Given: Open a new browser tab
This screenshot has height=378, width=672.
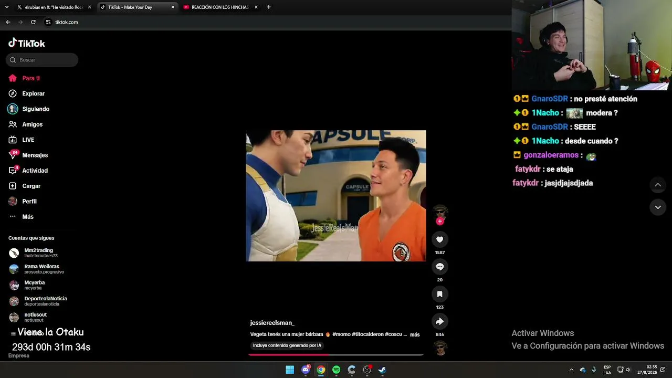Looking at the screenshot, I should 269,7.
